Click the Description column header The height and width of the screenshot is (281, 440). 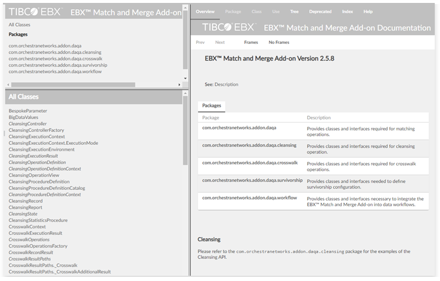(319, 118)
